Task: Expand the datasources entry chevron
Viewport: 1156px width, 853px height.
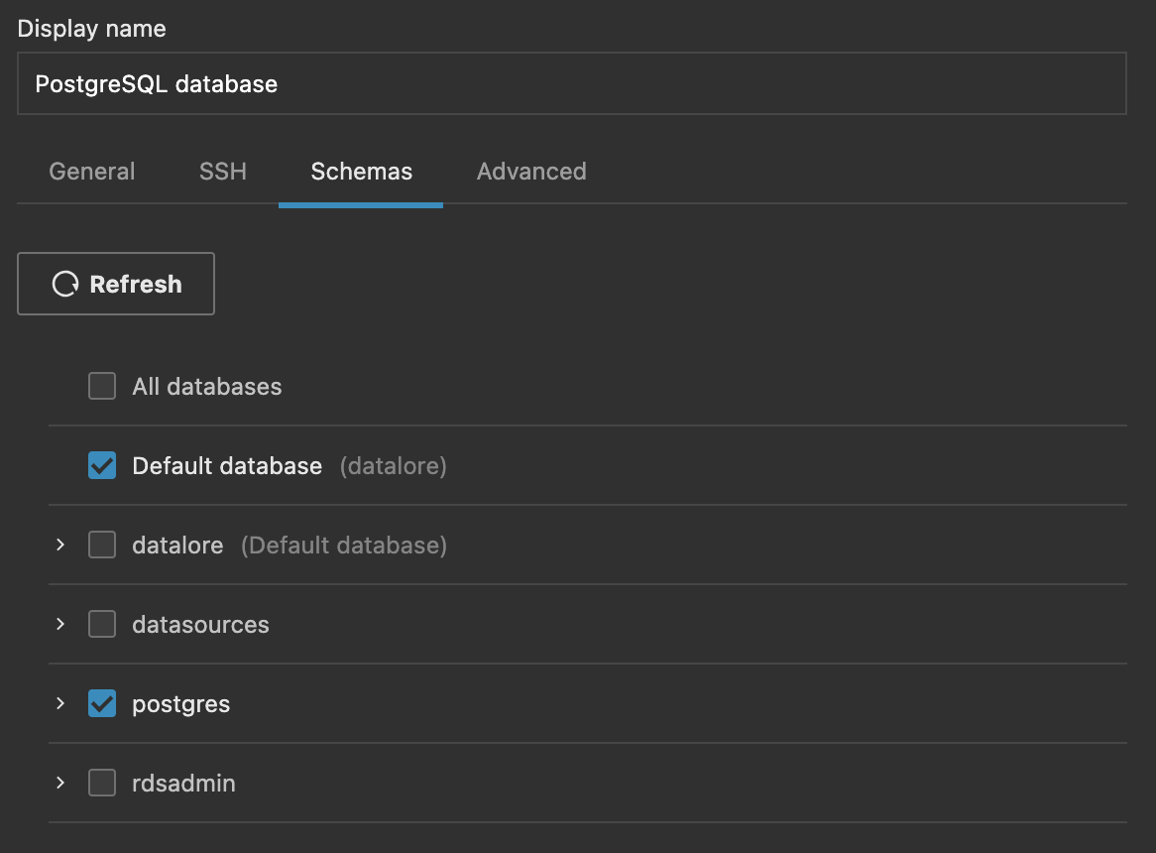Action: [x=59, y=624]
